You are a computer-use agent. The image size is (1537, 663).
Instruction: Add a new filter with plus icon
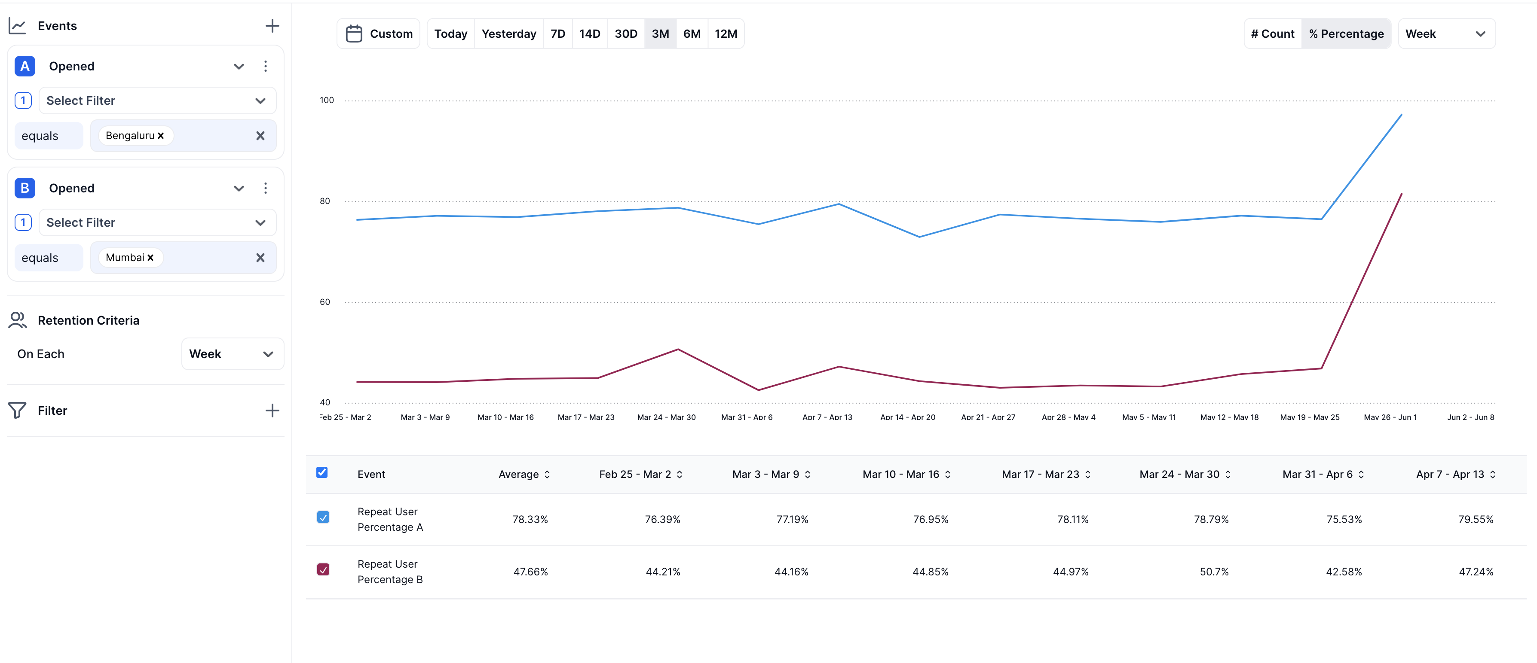[272, 410]
